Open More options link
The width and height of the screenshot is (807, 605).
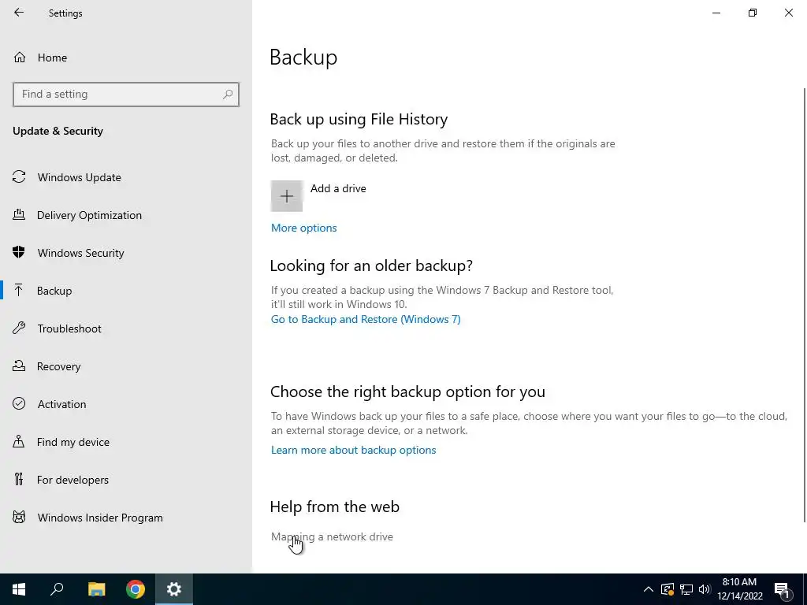click(x=303, y=228)
